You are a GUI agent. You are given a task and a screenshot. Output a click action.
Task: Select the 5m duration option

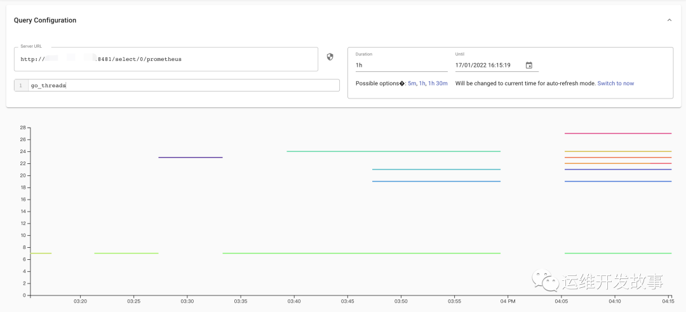click(x=412, y=83)
